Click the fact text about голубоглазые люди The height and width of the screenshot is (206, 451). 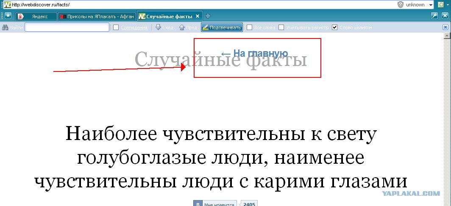(x=221, y=157)
